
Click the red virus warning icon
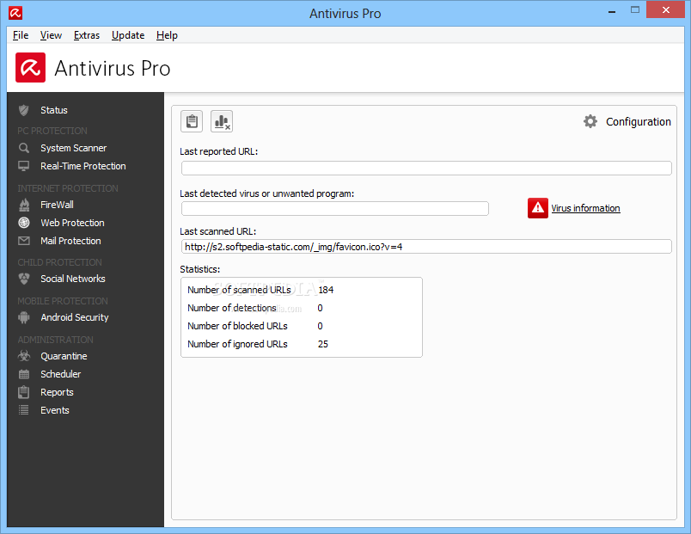click(538, 208)
